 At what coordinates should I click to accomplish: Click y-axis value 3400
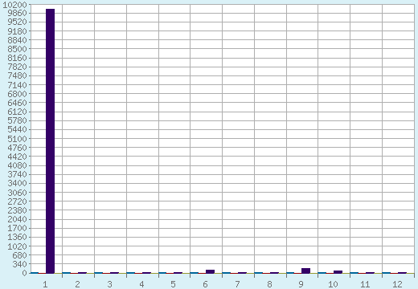point(18,184)
